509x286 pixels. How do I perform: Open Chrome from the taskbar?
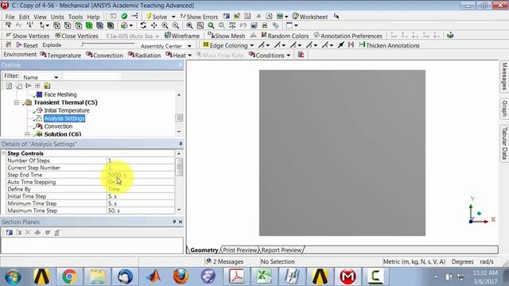(x=69, y=276)
